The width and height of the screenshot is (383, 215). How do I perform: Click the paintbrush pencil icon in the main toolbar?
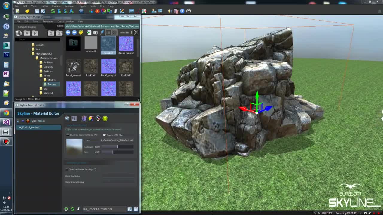[x=122, y=11]
